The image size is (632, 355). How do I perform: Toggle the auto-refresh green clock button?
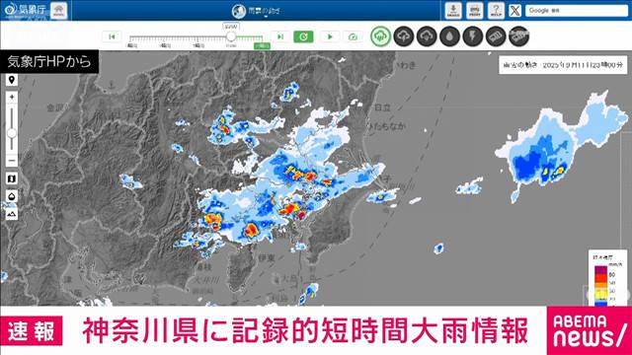303,36
